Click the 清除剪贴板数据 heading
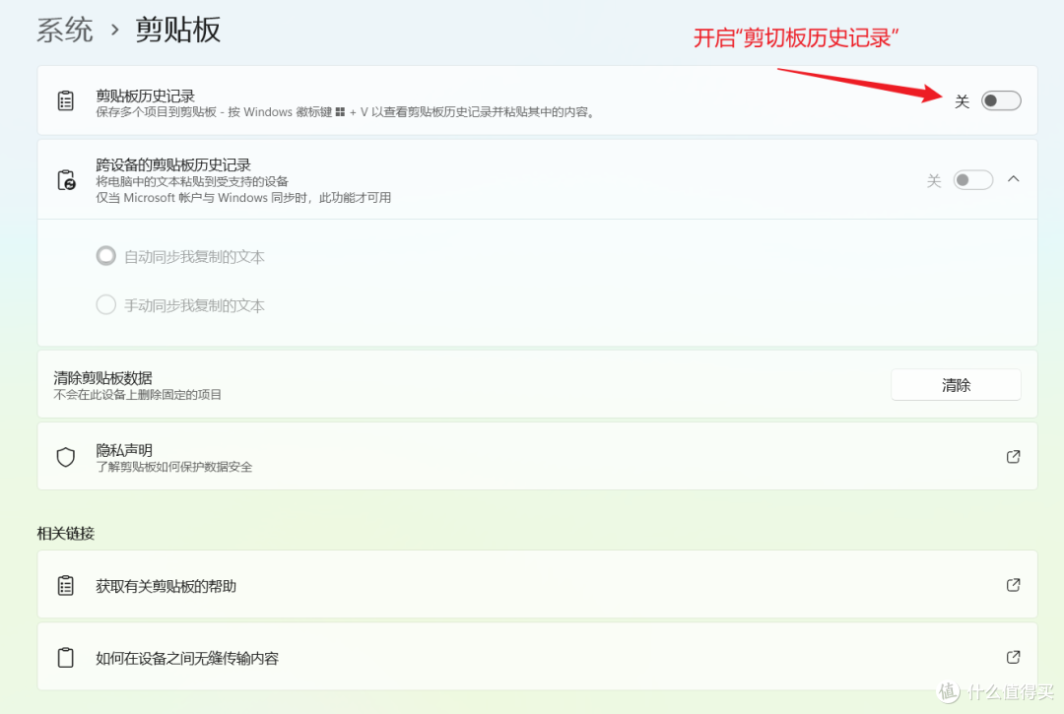The width and height of the screenshot is (1064, 714). coord(103,377)
